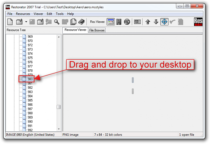
Task: Click the book Help toolbar icon
Action: click(x=81, y=22)
